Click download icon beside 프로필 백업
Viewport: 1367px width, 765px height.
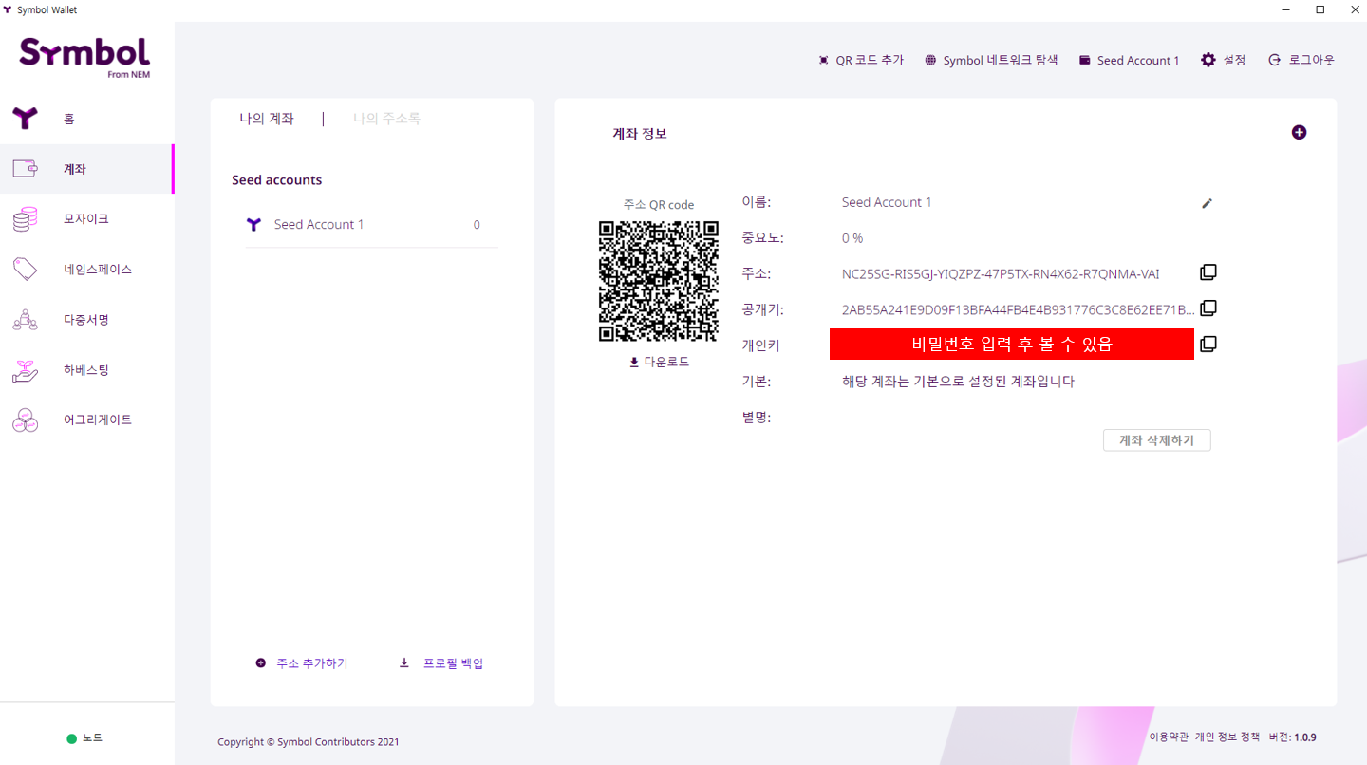click(x=404, y=663)
